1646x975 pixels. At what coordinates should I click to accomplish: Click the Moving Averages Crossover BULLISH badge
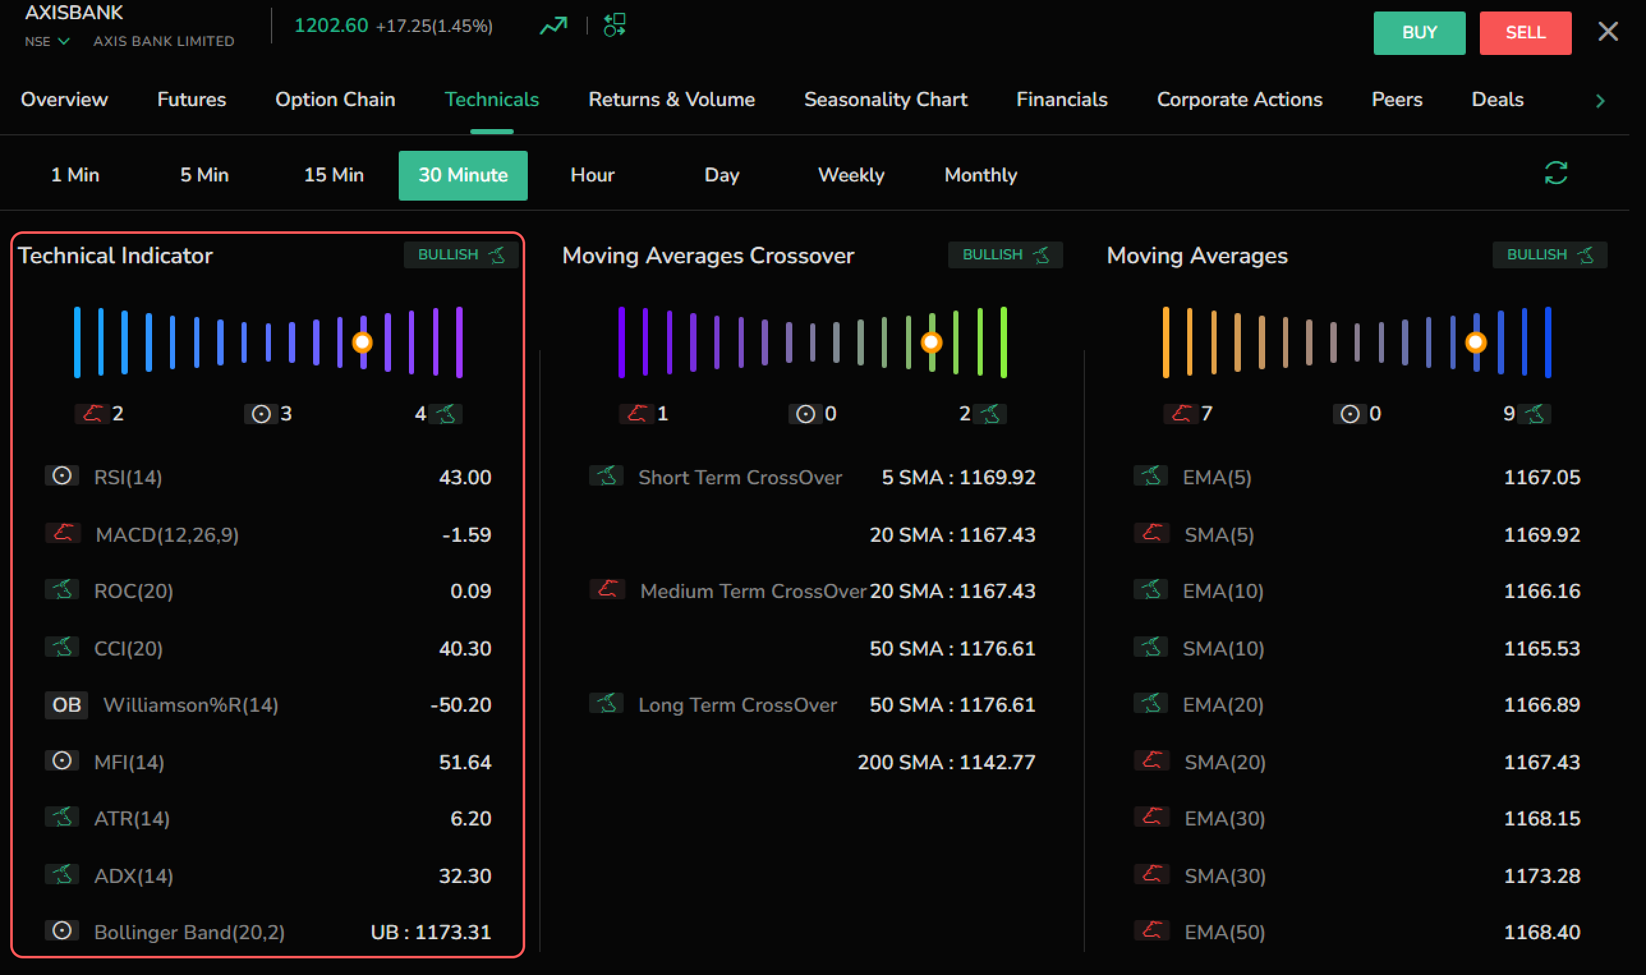click(x=1004, y=255)
